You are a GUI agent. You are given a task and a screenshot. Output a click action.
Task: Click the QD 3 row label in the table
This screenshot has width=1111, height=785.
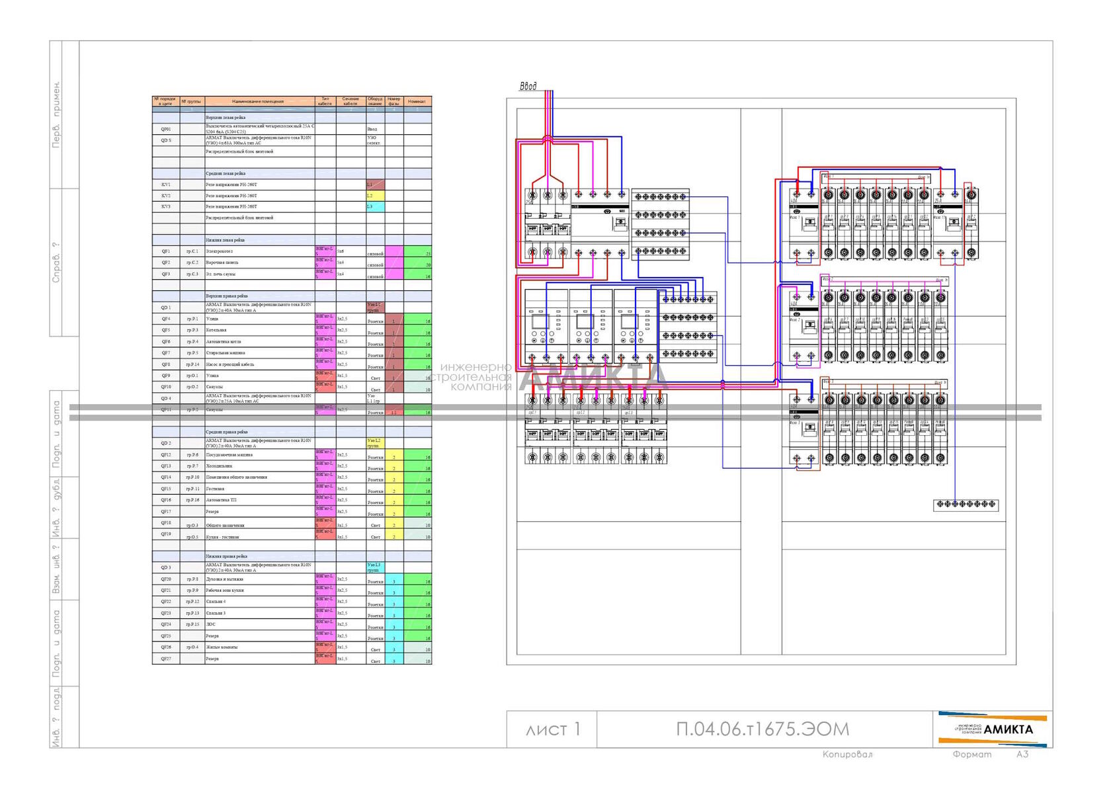click(166, 567)
